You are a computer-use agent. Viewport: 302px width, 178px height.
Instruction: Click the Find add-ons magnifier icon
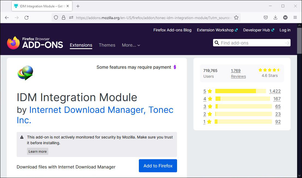[x=217, y=43]
